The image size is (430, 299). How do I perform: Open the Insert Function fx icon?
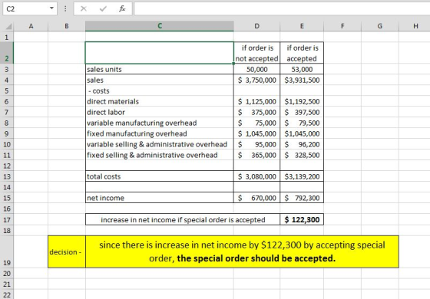point(122,8)
